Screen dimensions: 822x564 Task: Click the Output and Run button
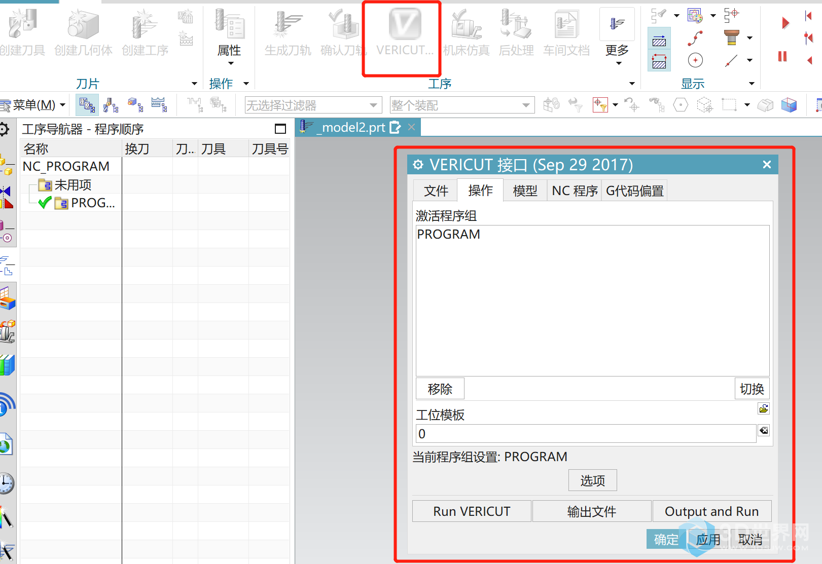tap(712, 511)
